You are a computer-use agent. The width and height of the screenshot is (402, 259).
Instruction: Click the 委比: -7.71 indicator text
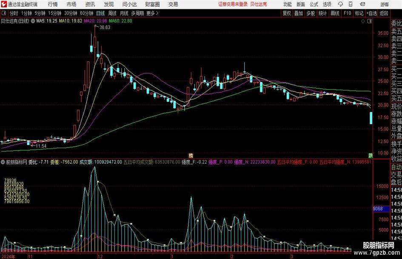[38, 162]
